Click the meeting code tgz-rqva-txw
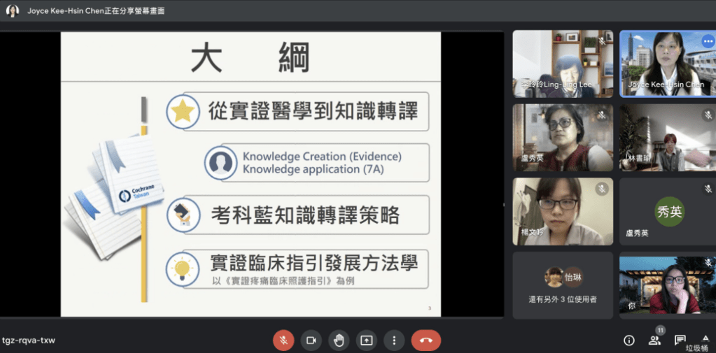Screen dimensions: 716x353 click(29, 340)
